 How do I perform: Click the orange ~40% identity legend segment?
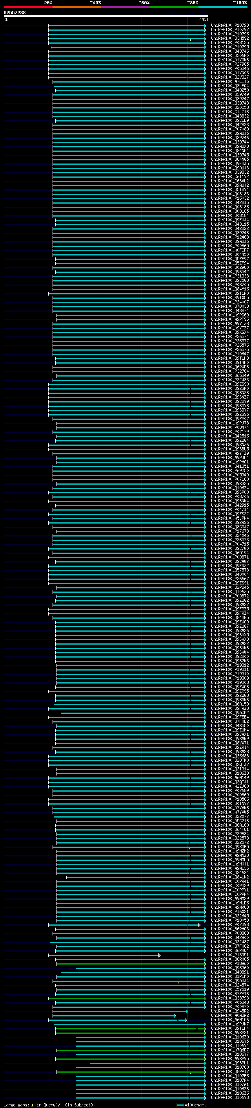(x=77, y=7)
